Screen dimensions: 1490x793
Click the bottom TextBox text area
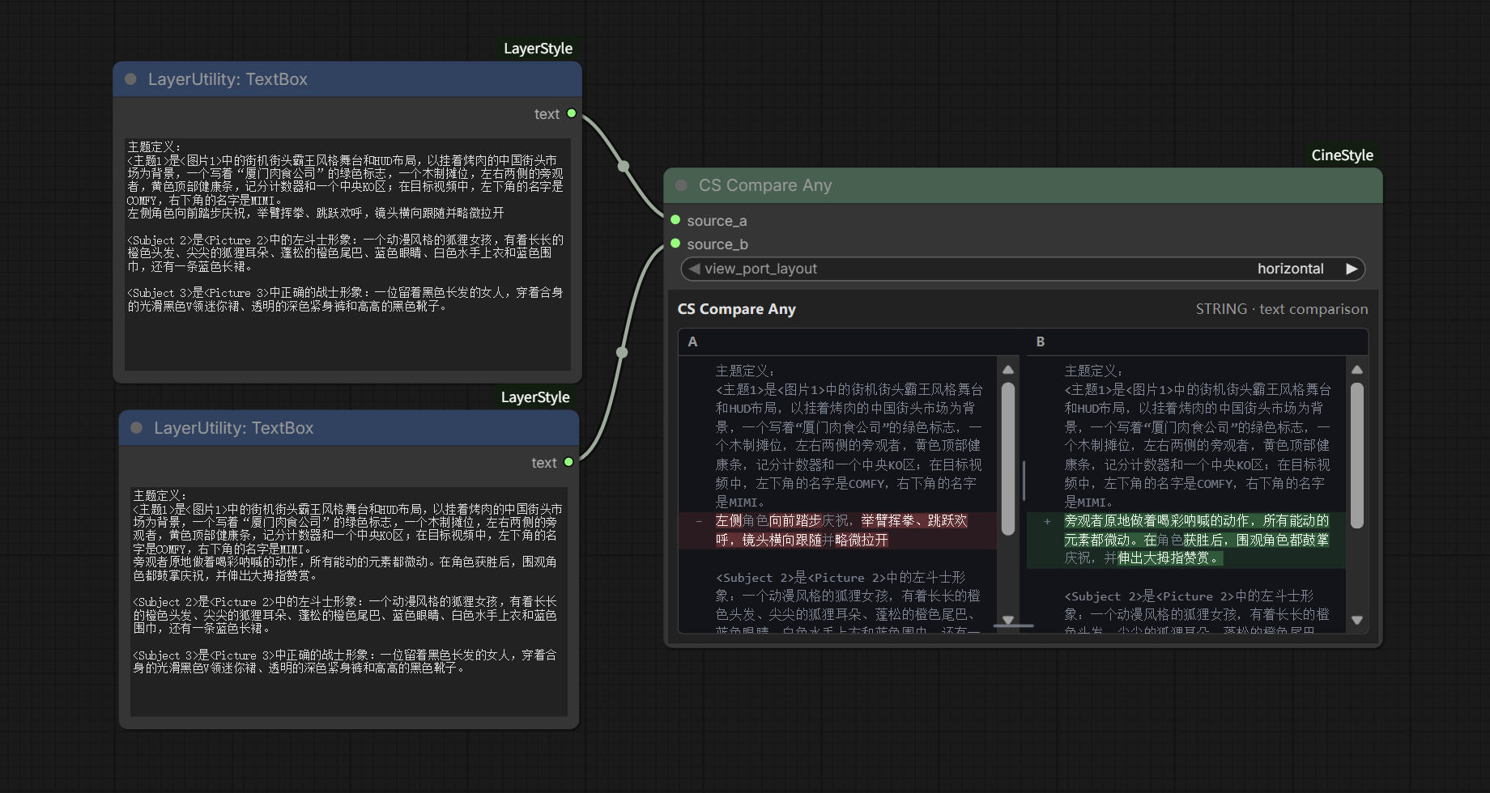[349, 601]
